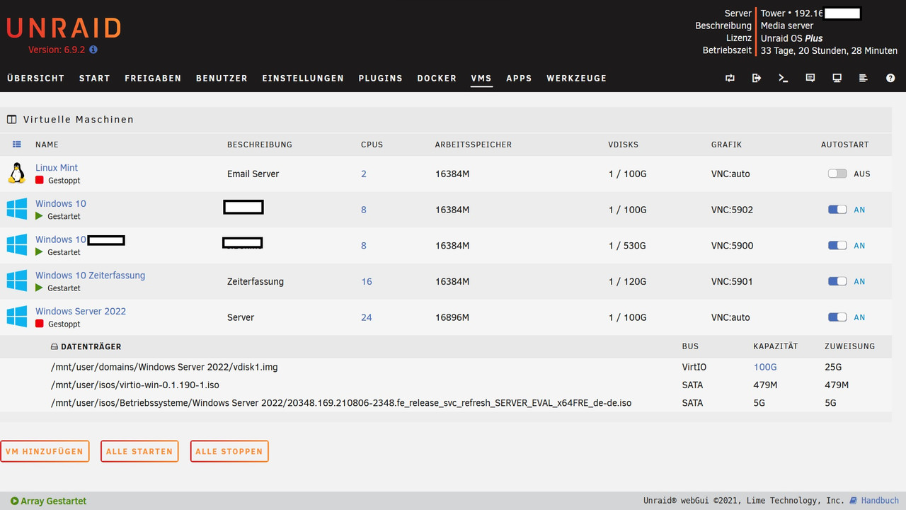Click the Handbuch book icon
Image resolution: width=906 pixels, height=510 pixels.
pyautogui.click(x=853, y=501)
